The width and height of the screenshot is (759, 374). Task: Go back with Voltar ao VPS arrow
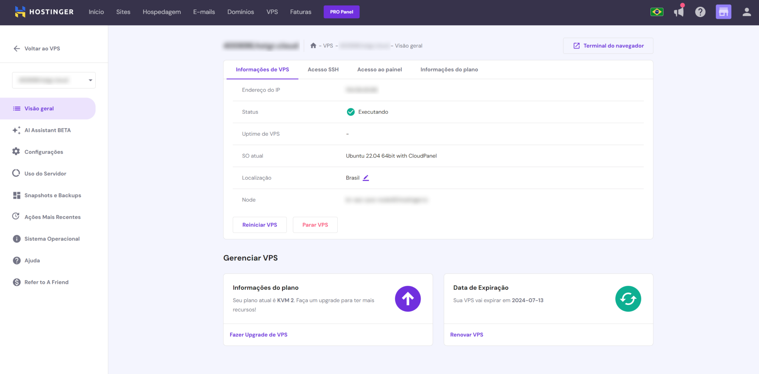point(17,49)
